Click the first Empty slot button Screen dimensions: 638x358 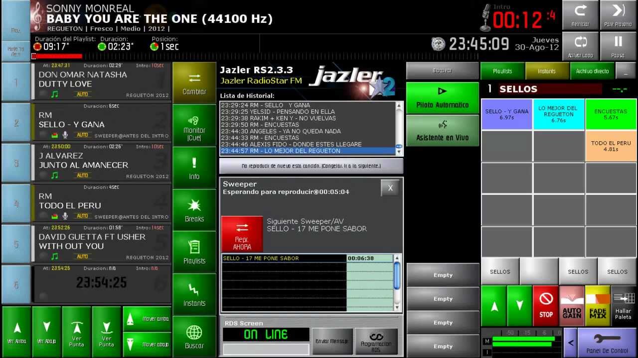(x=443, y=275)
